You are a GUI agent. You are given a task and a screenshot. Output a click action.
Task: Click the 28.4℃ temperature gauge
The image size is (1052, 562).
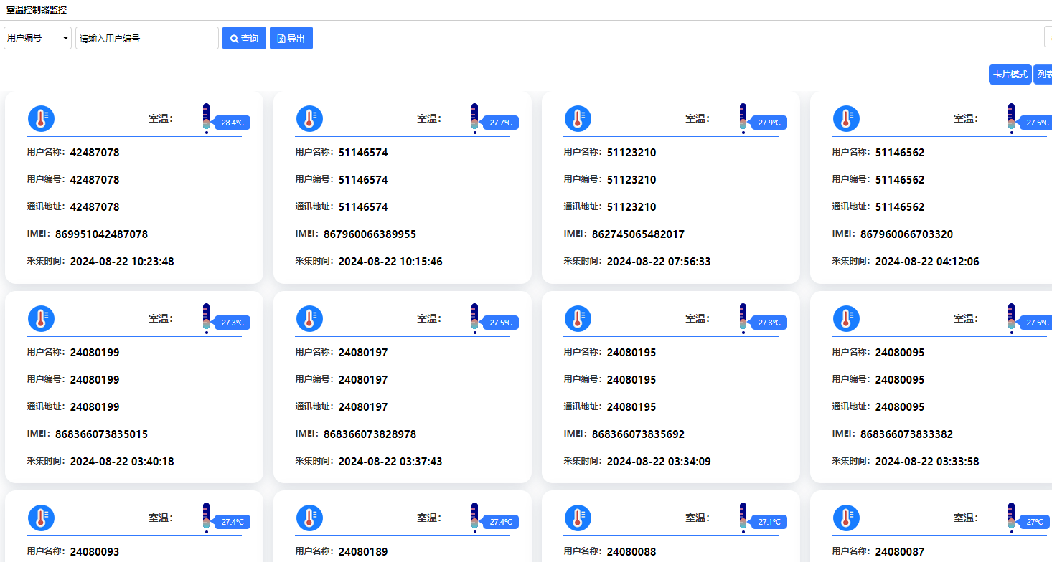click(x=206, y=118)
